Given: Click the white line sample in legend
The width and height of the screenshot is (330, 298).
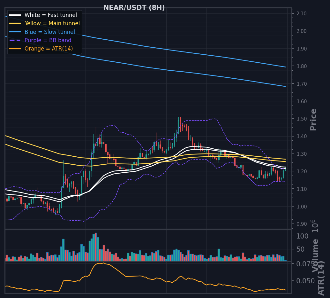Looking at the screenshot, I should 15,15.
